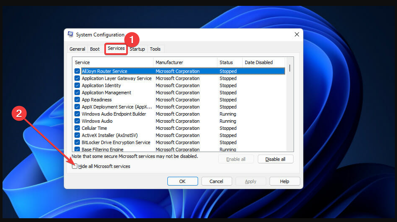This screenshot has height=222, width=397.
Task: Enable Hide all Microsoft services checkbox
Action: 74,166
